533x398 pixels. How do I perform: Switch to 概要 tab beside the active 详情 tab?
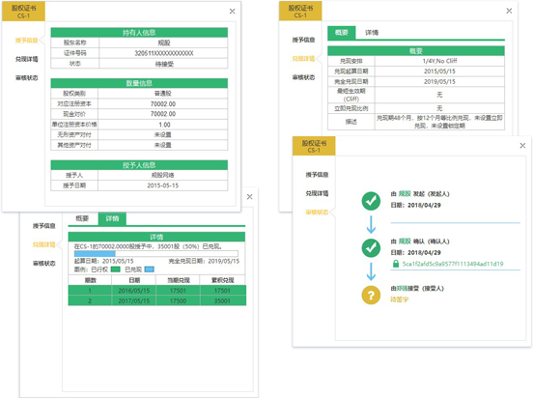click(x=82, y=218)
